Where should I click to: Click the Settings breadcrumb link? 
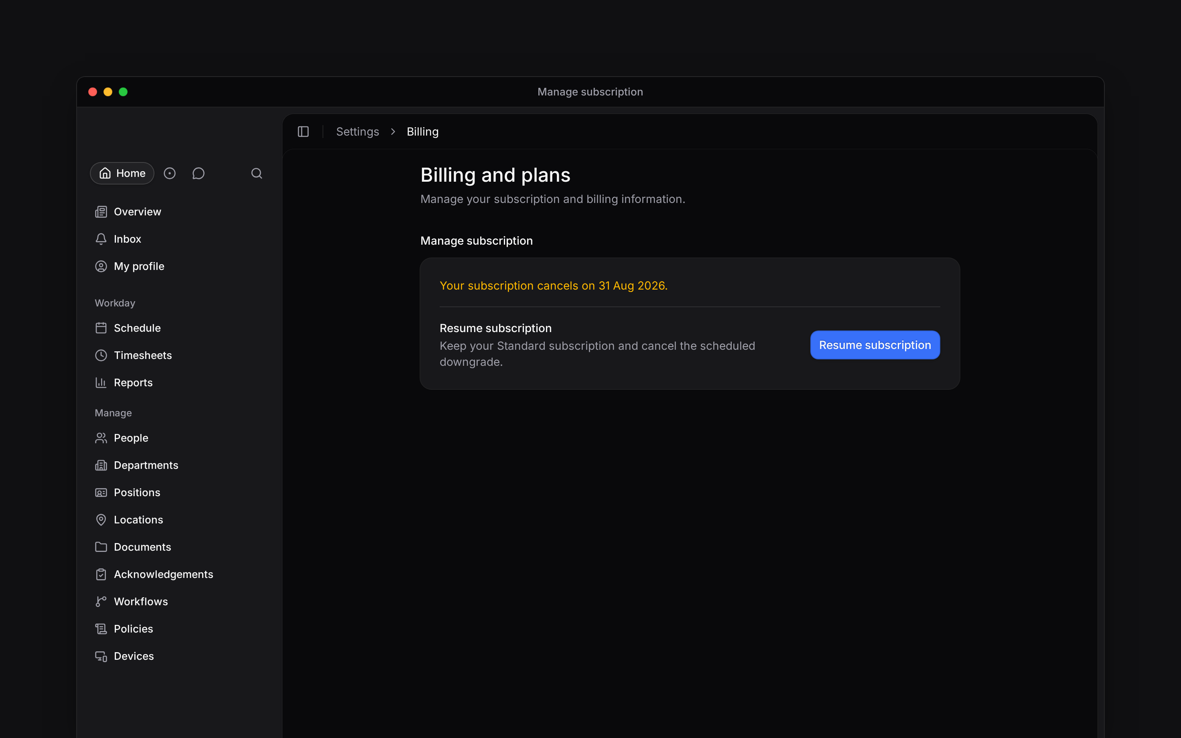pyautogui.click(x=357, y=132)
